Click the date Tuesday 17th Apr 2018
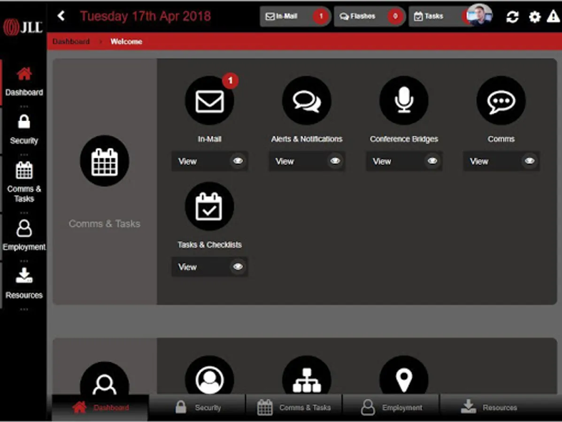562x422 pixels. tap(145, 16)
